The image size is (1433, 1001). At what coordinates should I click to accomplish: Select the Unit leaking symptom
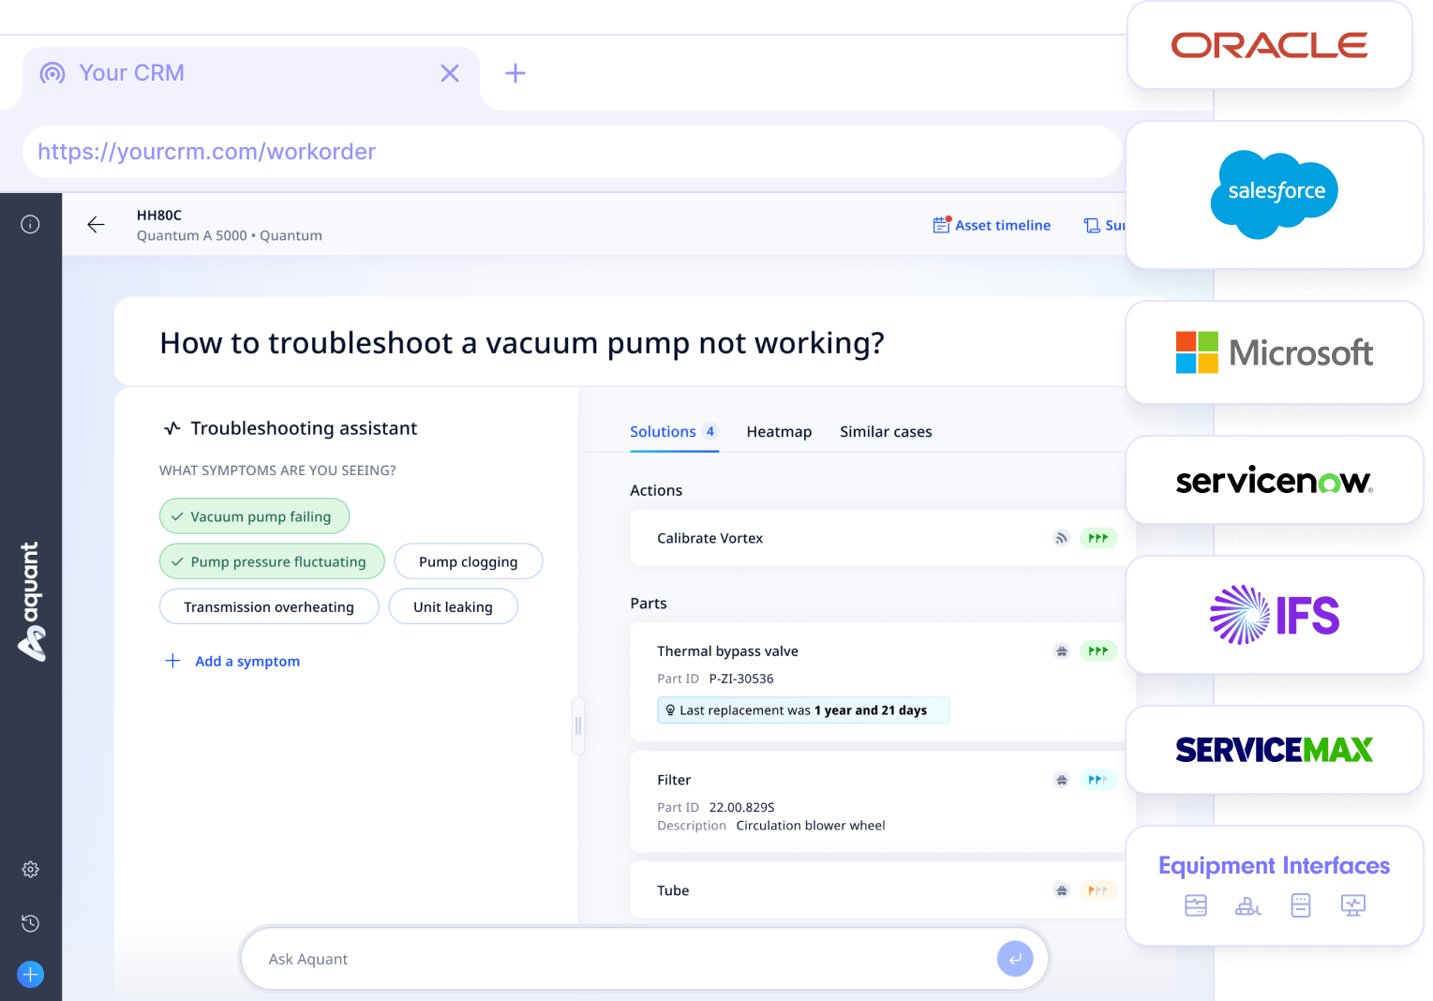(453, 606)
